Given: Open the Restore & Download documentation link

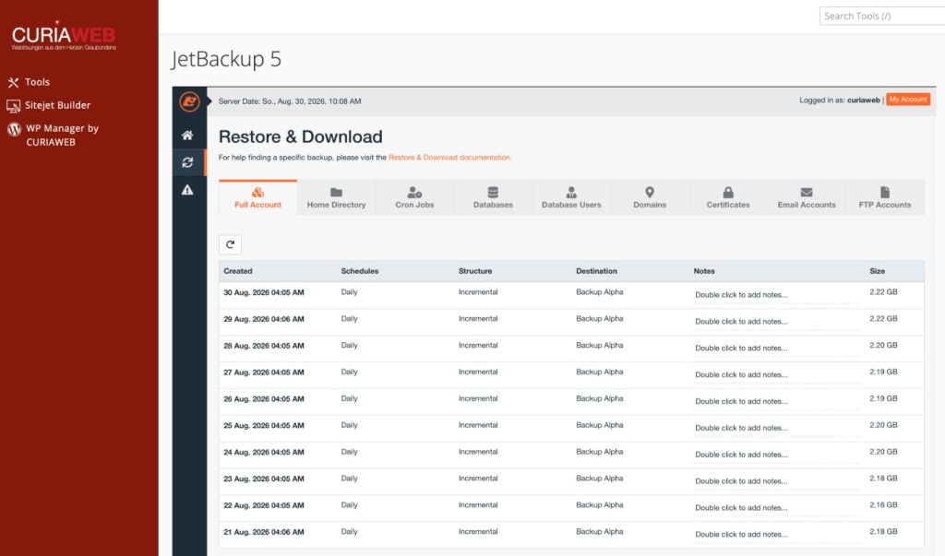Looking at the screenshot, I should [449, 158].
